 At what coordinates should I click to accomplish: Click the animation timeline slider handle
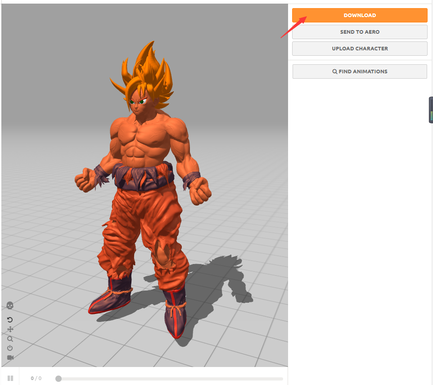[x=58, y=379]
